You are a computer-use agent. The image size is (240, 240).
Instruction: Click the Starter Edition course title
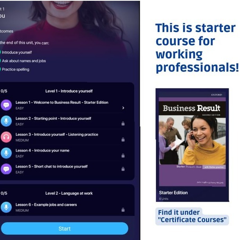point(173,193)
